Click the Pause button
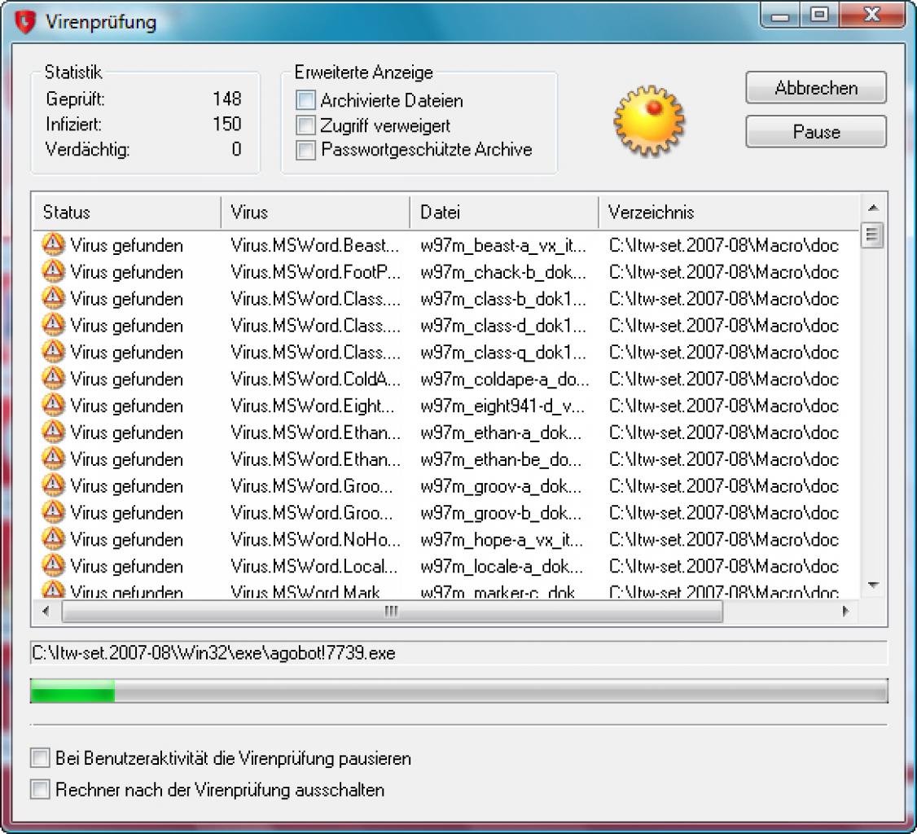The height and width of the screenshot is (834, 917). (x=816, y=132)
